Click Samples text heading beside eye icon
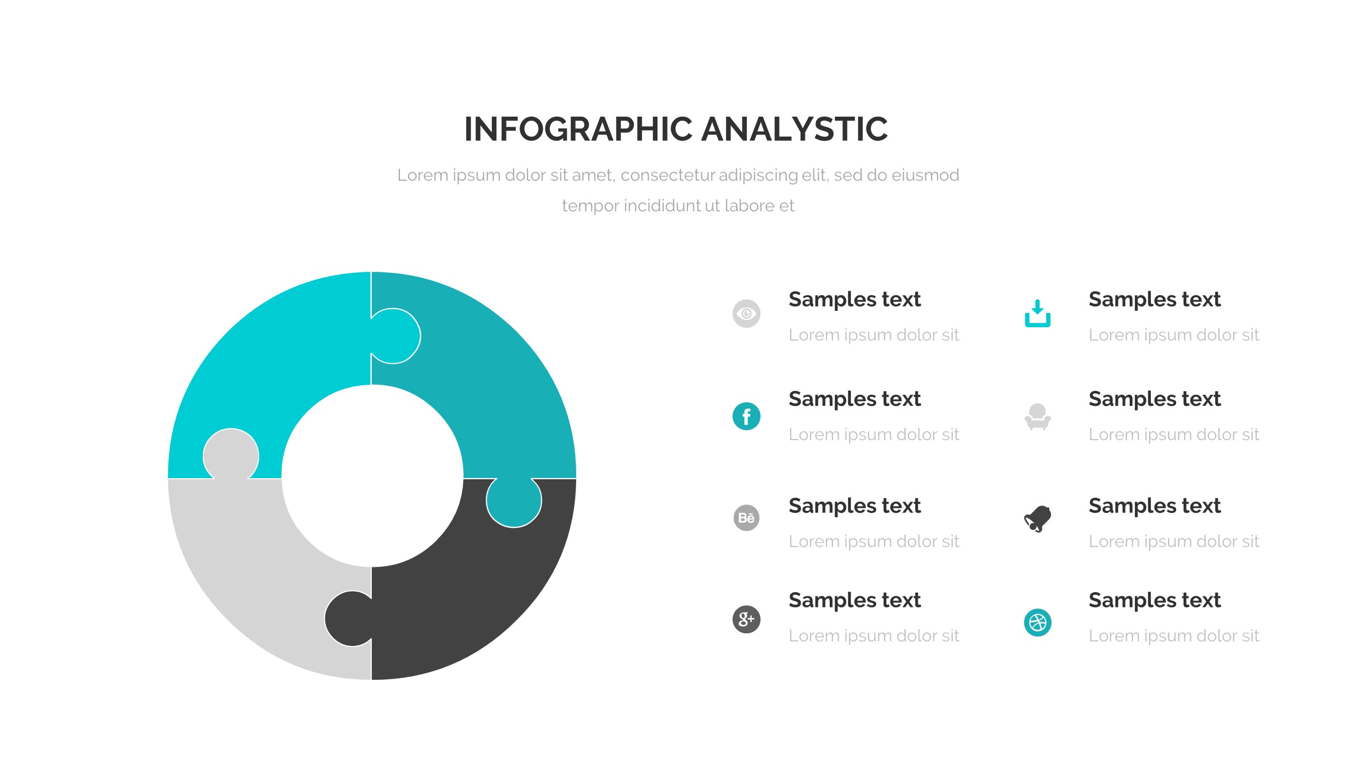This screenshot has height=760, width=1352. pos(855,299)
